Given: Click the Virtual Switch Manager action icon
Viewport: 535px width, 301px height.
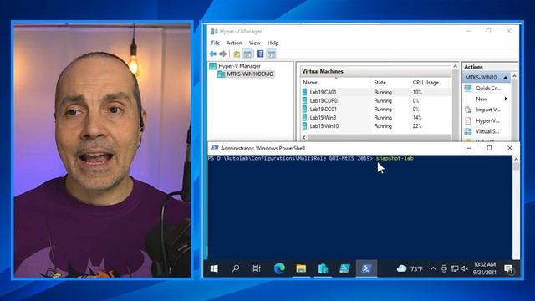Looking at the screenshot, I should click(x=468, y=131).
